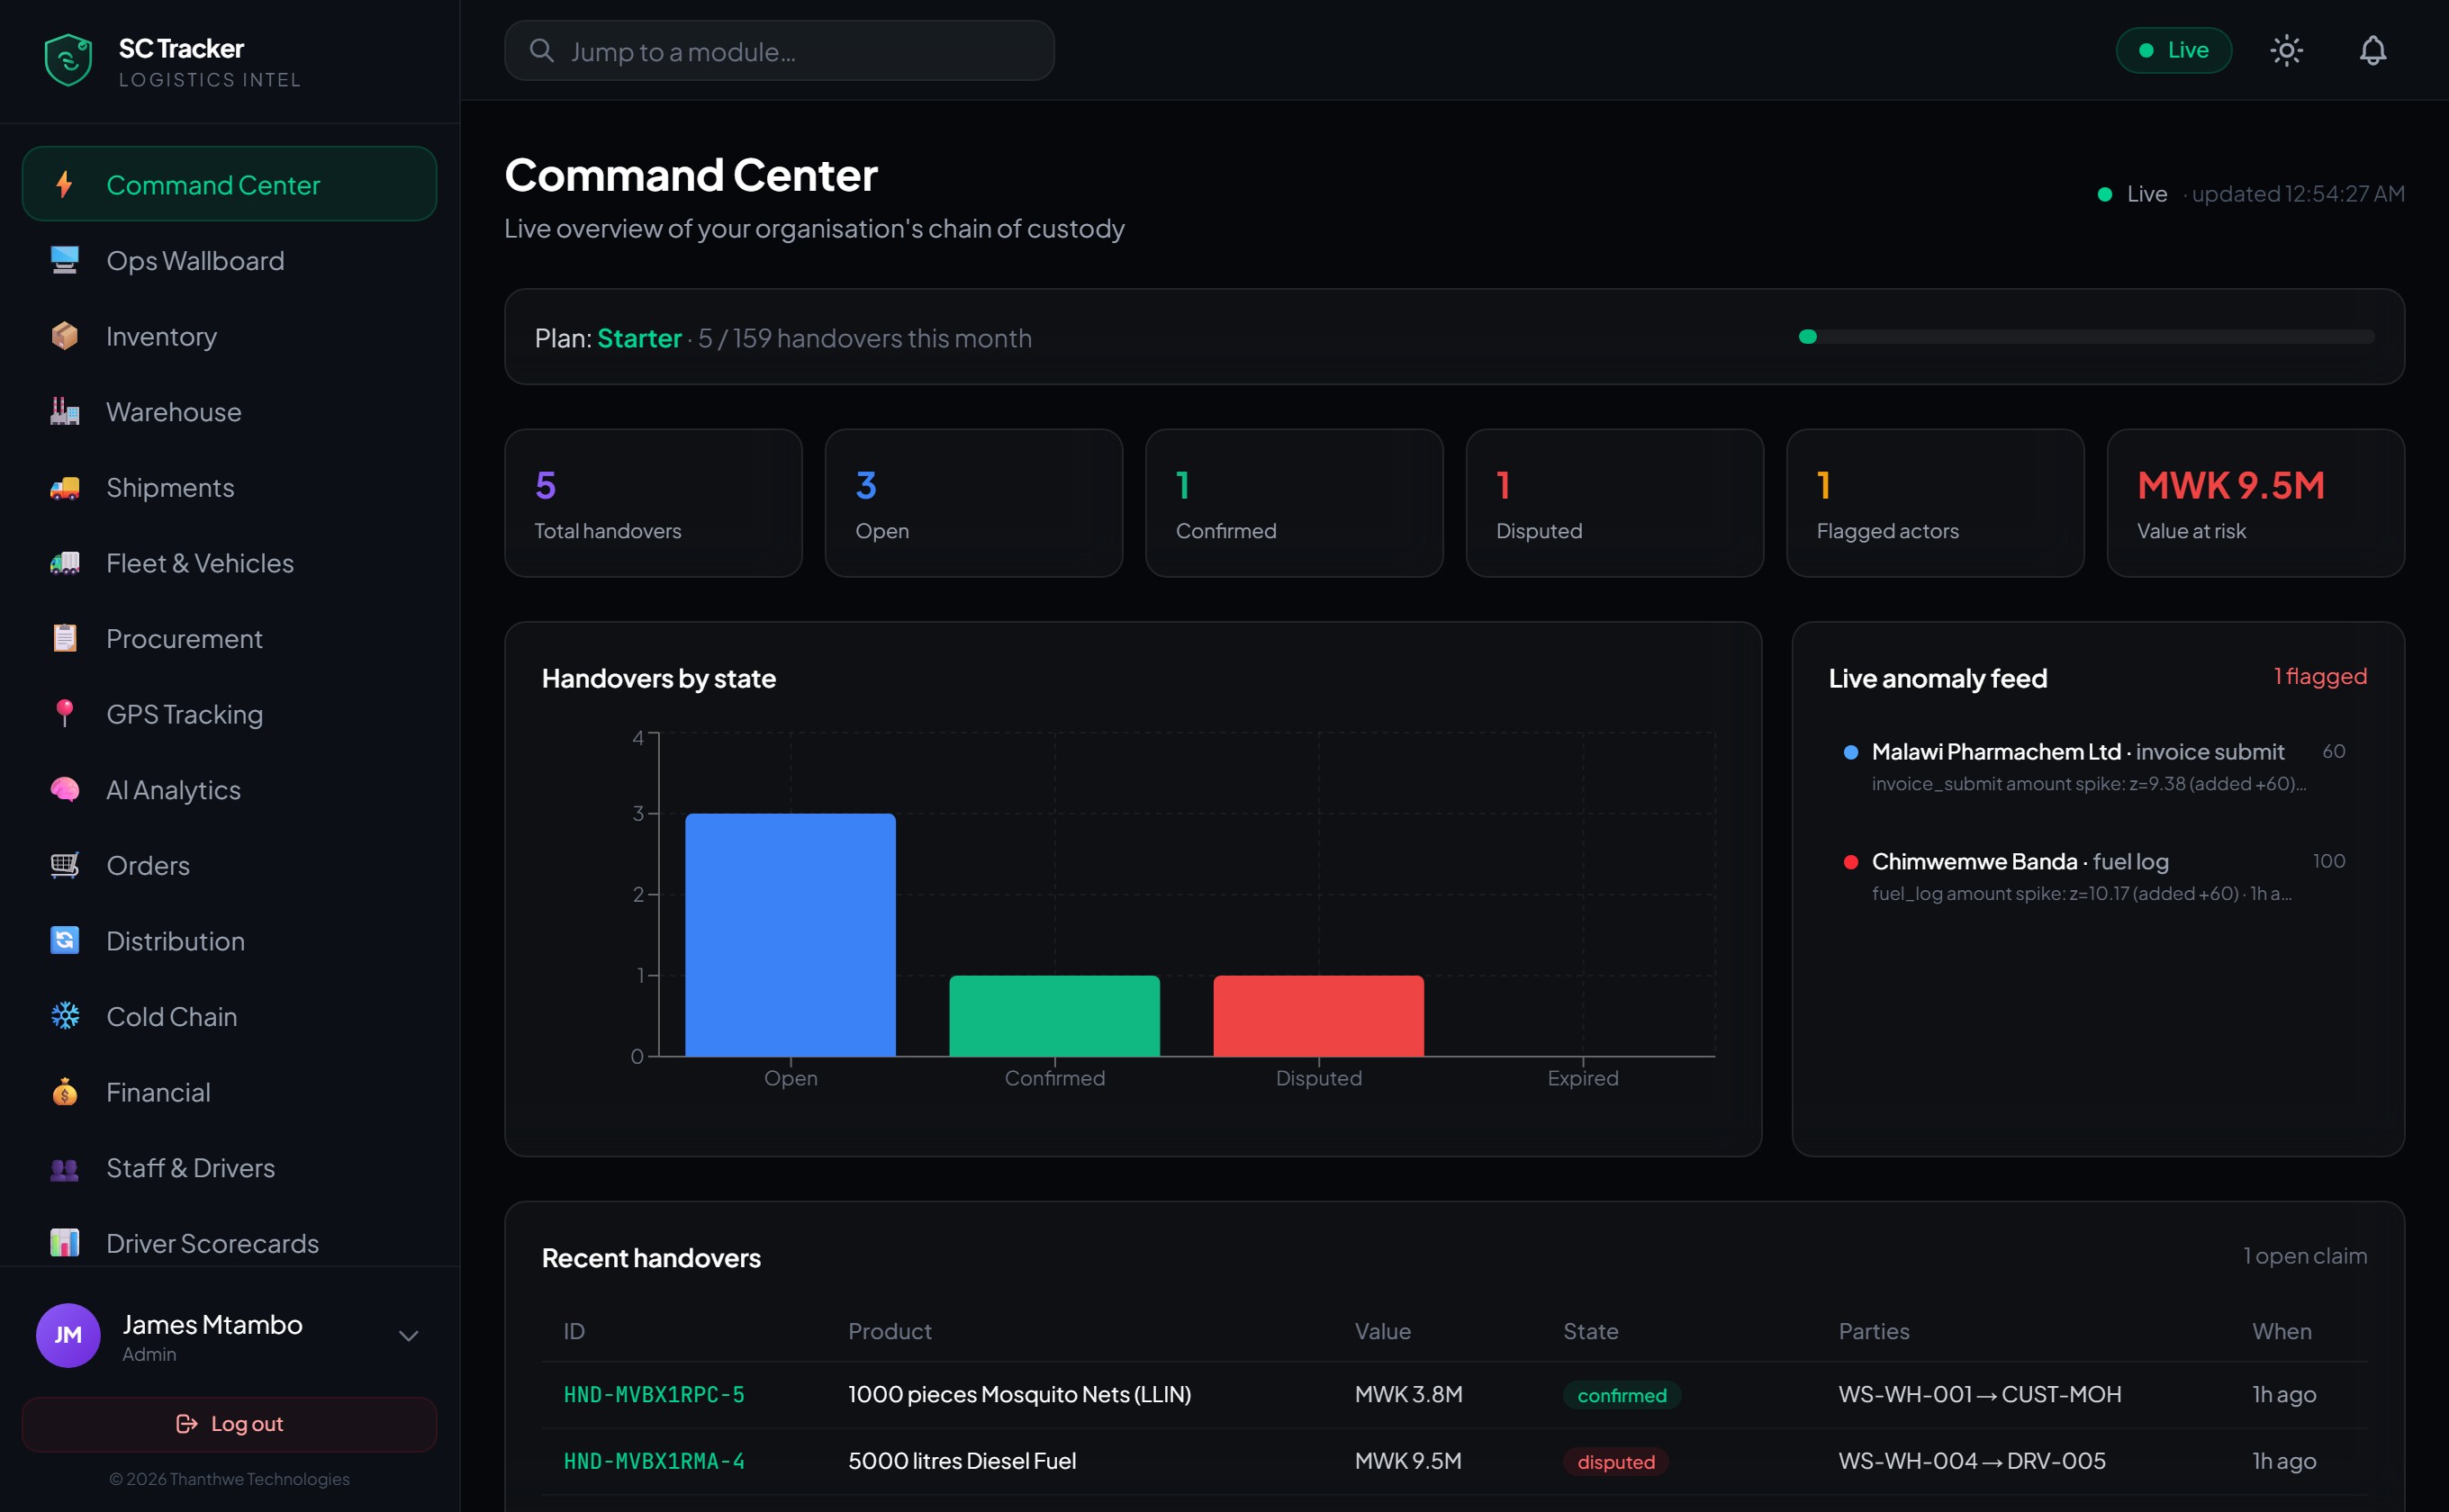Click the Procurement clipboard icon

pos(64,638)
